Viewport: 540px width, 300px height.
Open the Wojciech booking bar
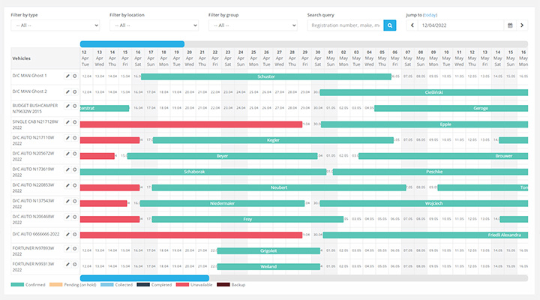coord(424,203)
